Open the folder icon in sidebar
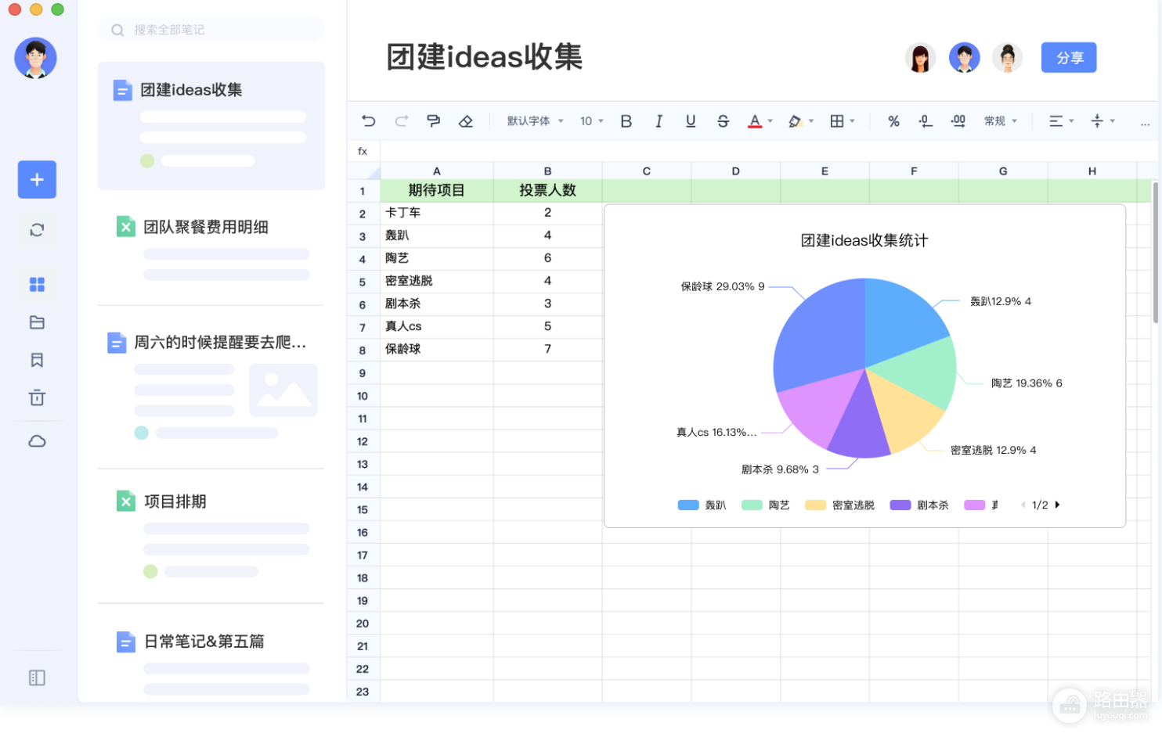Viewport: 1162px width, 737px height. [x=37, y=322]
